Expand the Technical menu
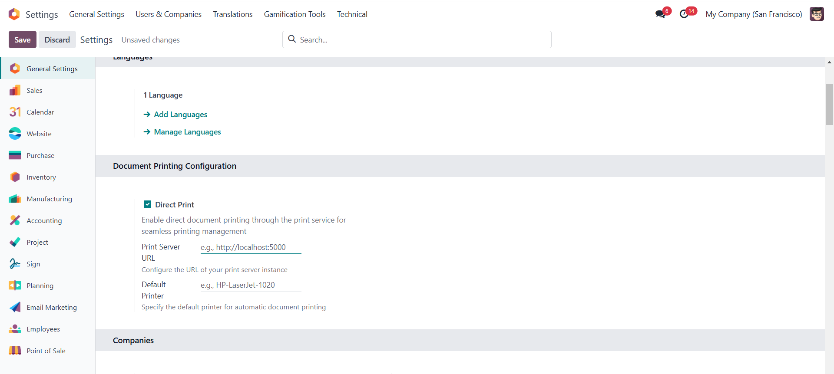 coord(352,14)
